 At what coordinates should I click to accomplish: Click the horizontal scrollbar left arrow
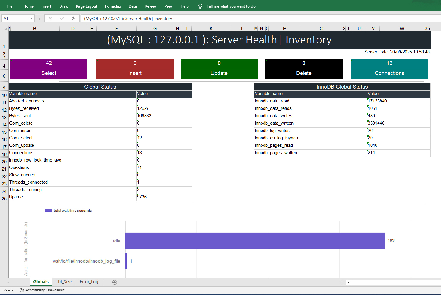click(348, 282)
